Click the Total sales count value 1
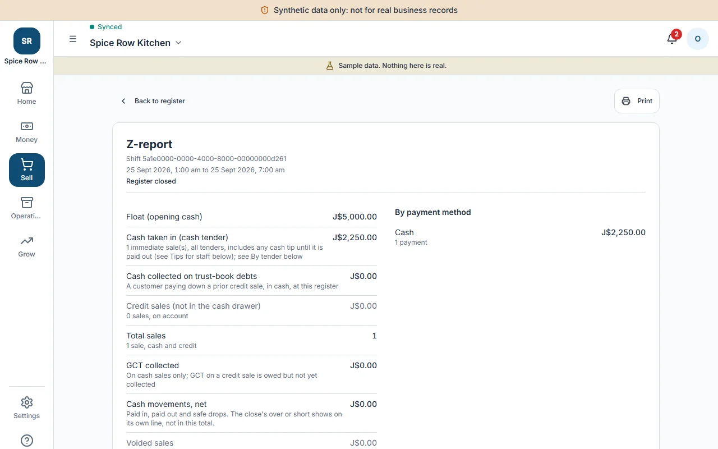The width and height of the screenshot is (718, 449). (x=374, y=336)
